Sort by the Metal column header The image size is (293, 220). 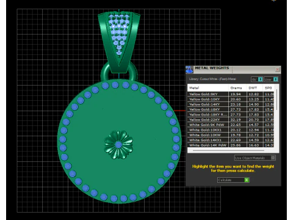click(208, 88)
